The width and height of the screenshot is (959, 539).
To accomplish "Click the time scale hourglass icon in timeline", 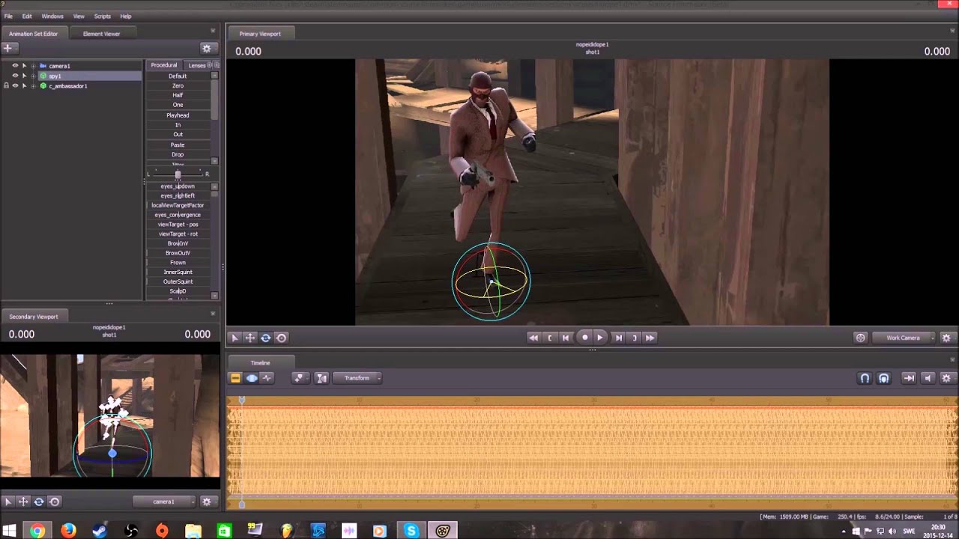I will pos(321,378).
